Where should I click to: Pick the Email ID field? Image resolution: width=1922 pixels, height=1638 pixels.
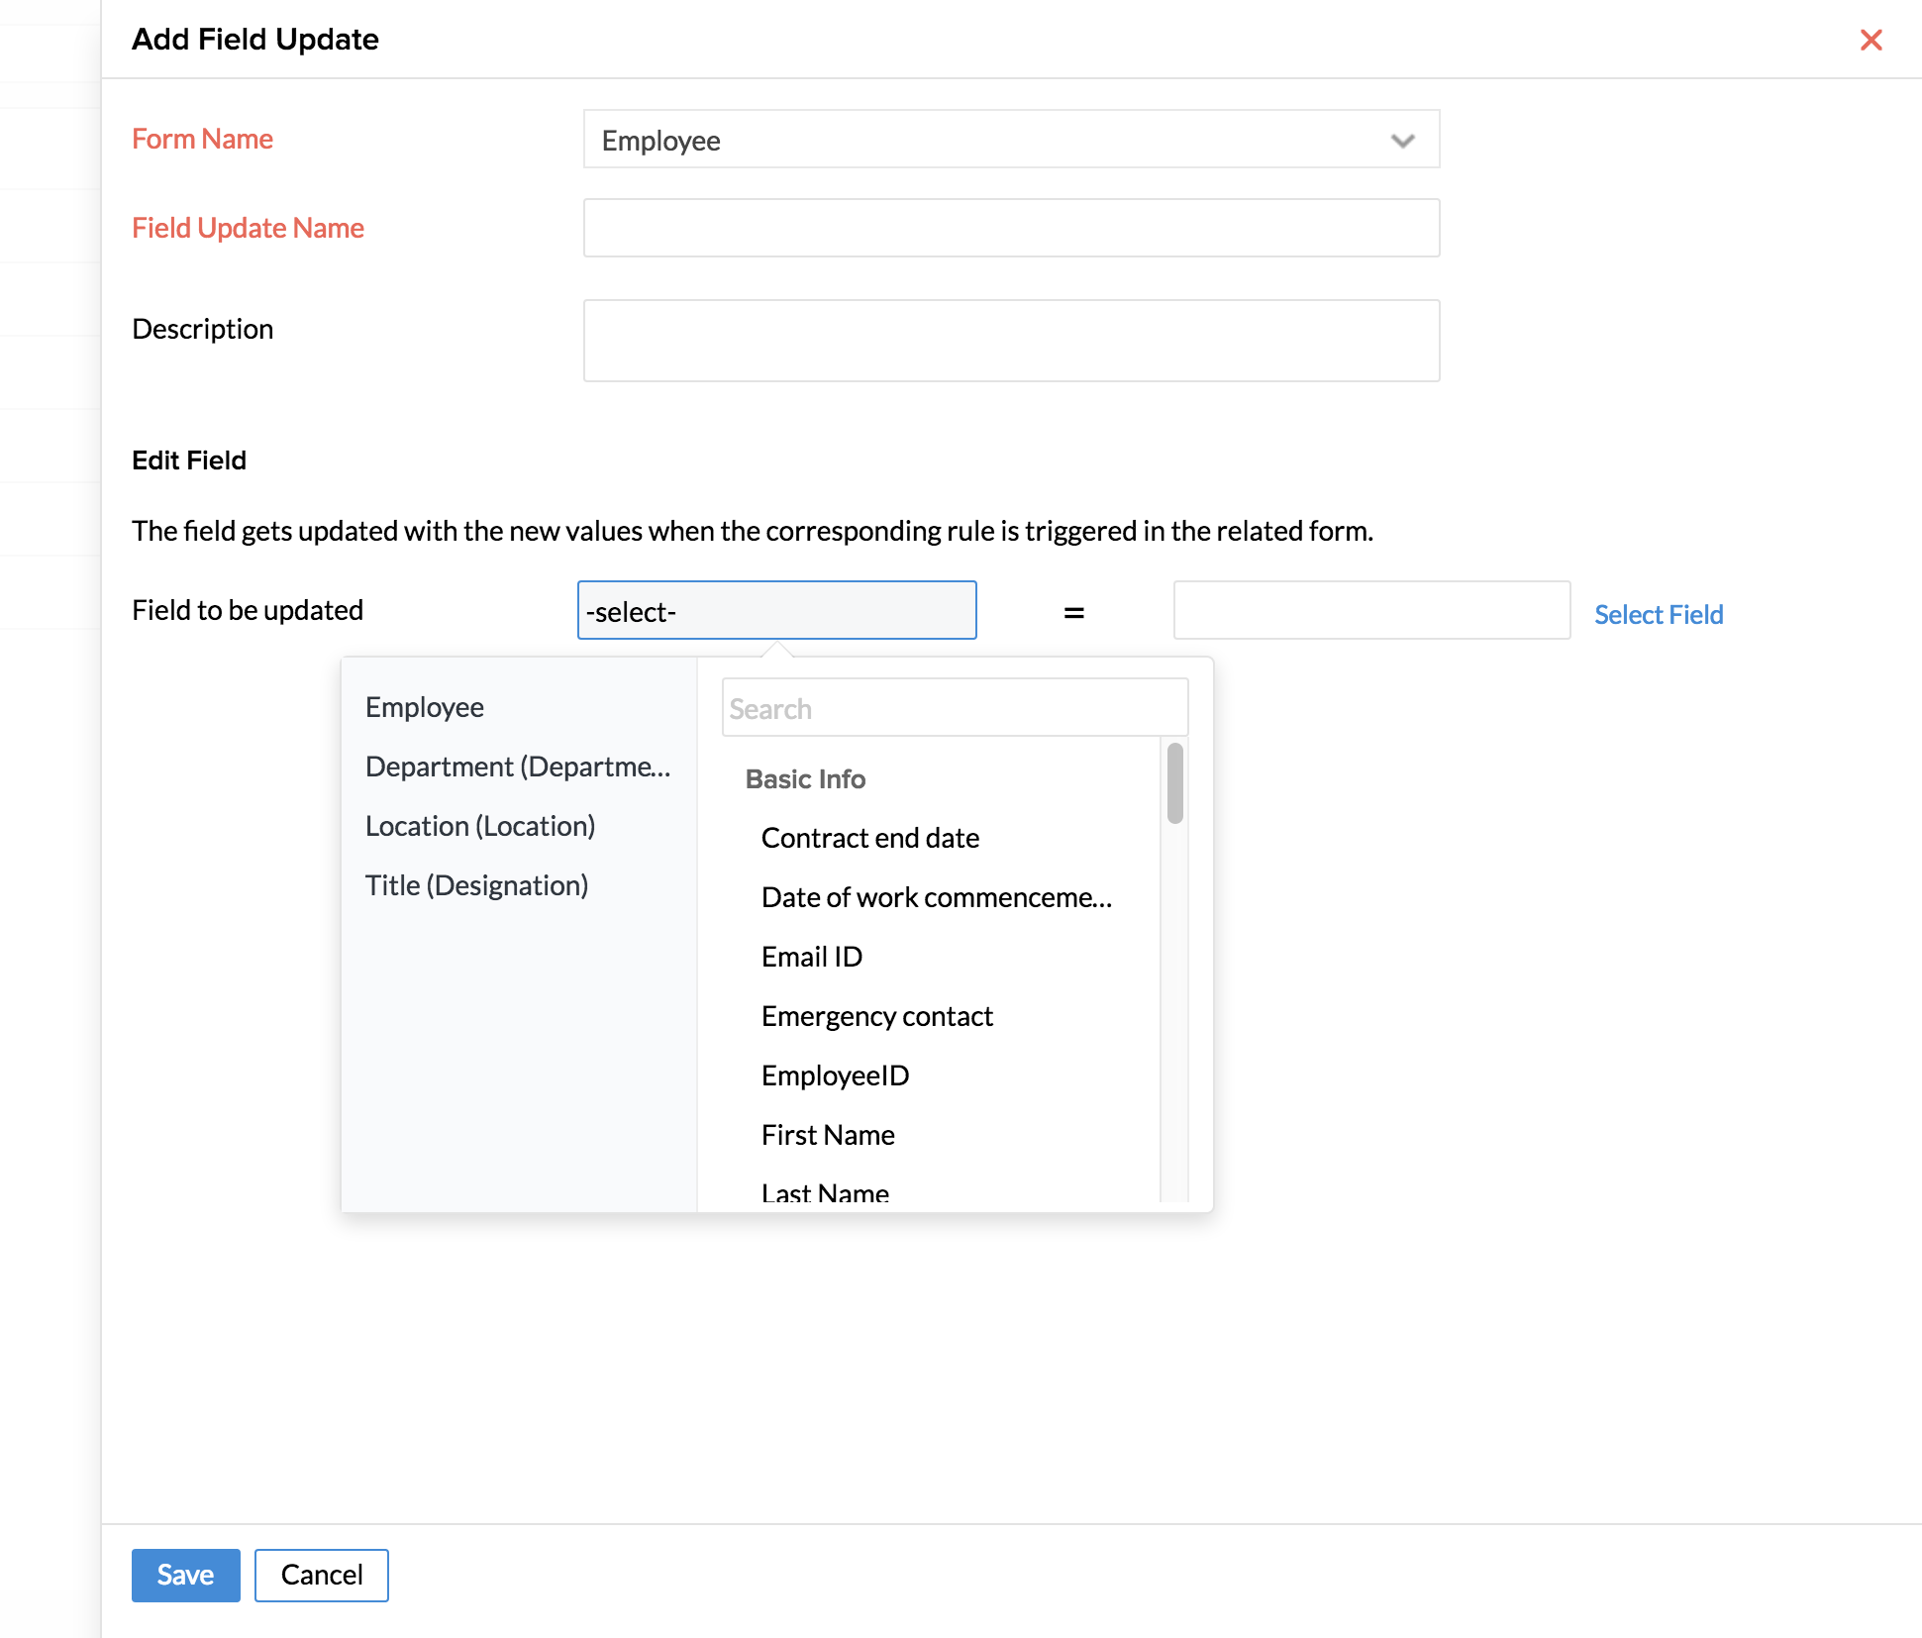(812, 957)
